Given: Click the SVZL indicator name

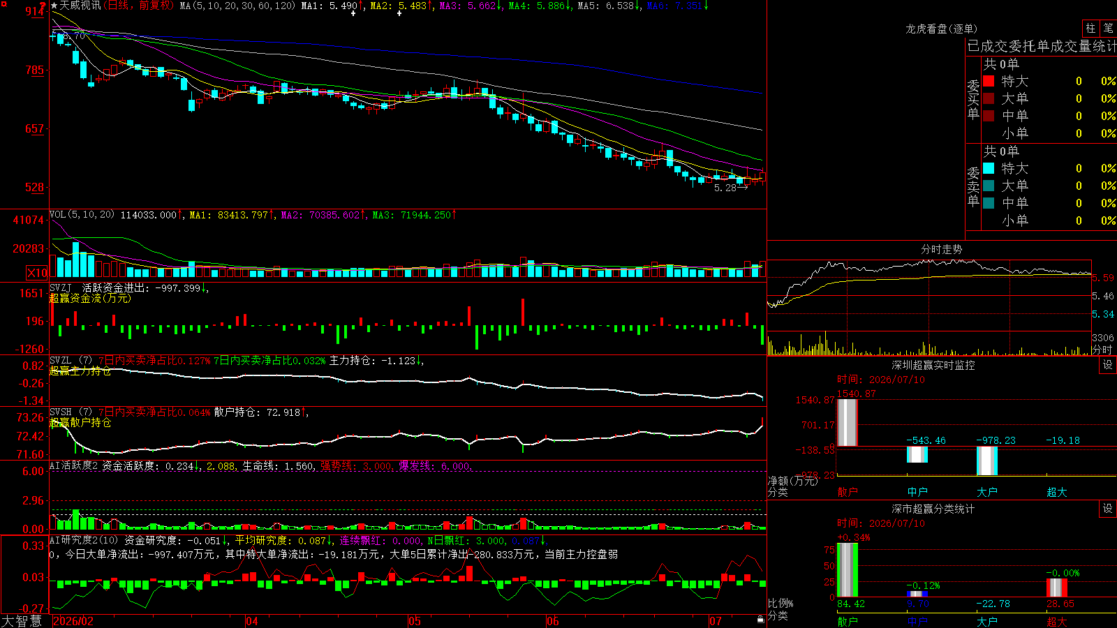Looking at the screenshot, I should pyautogui.click(x=61, y=361).
